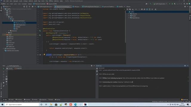Open Event Log settings wrench icon
This screenshot has width=191, height=107.
click(97, 74)
